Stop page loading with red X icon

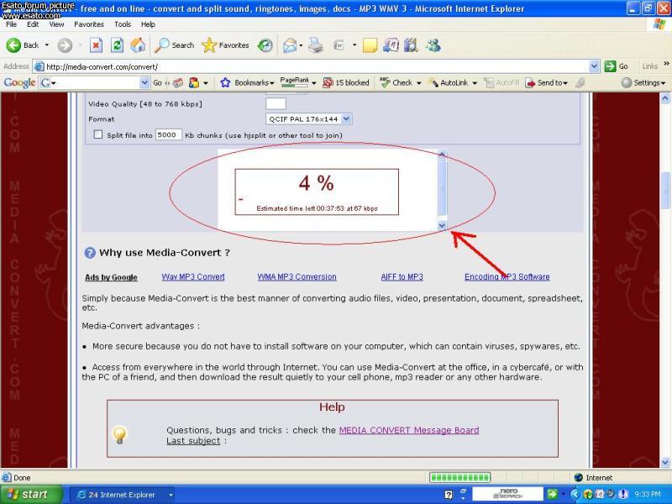pos(96,45)
